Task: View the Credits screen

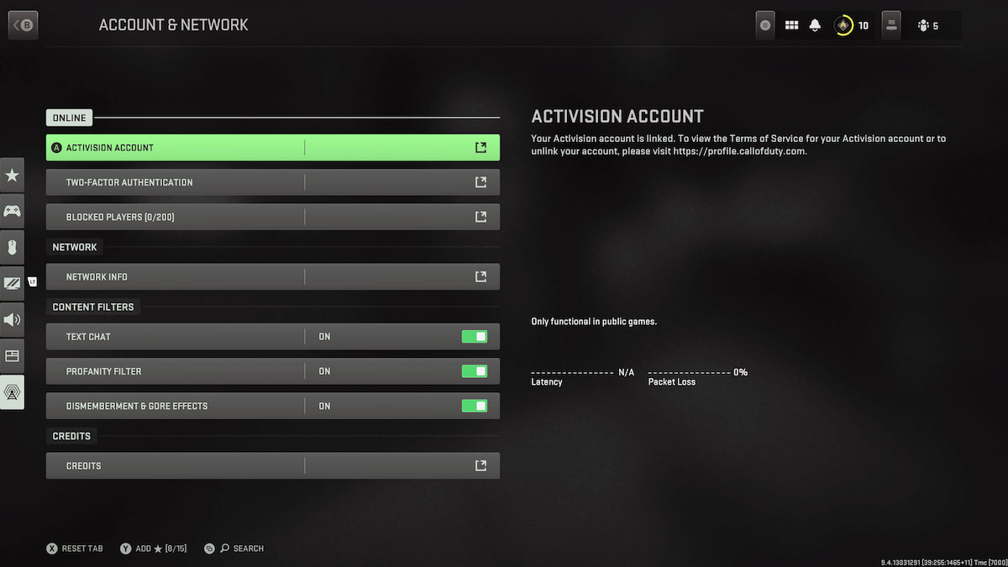Action: tap(273, 465)
